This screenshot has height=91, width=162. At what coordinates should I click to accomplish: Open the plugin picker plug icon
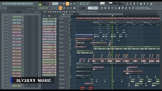[123, 8]
